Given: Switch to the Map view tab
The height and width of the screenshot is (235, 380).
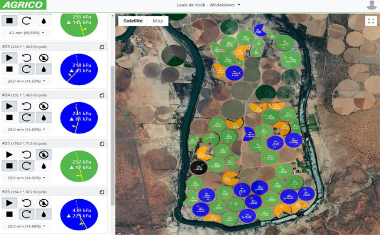Looking at the screenshot, I should coord(158,21).
